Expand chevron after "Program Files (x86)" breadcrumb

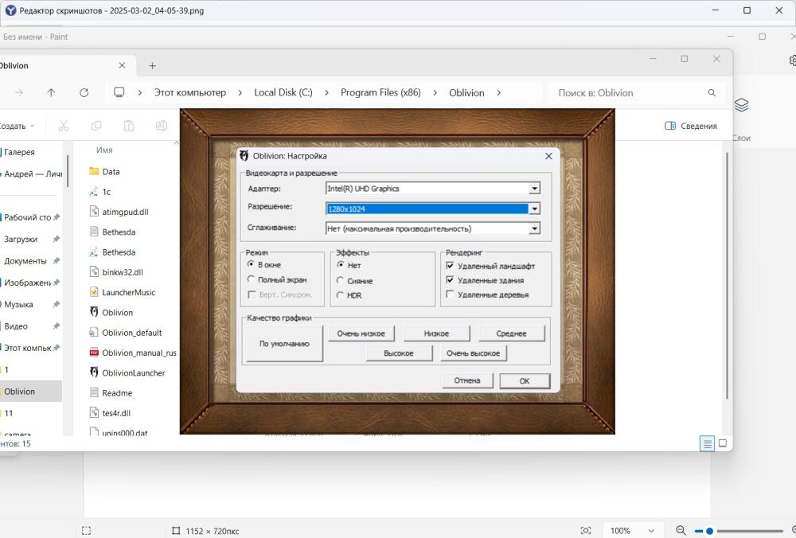[x=435, y=93]
